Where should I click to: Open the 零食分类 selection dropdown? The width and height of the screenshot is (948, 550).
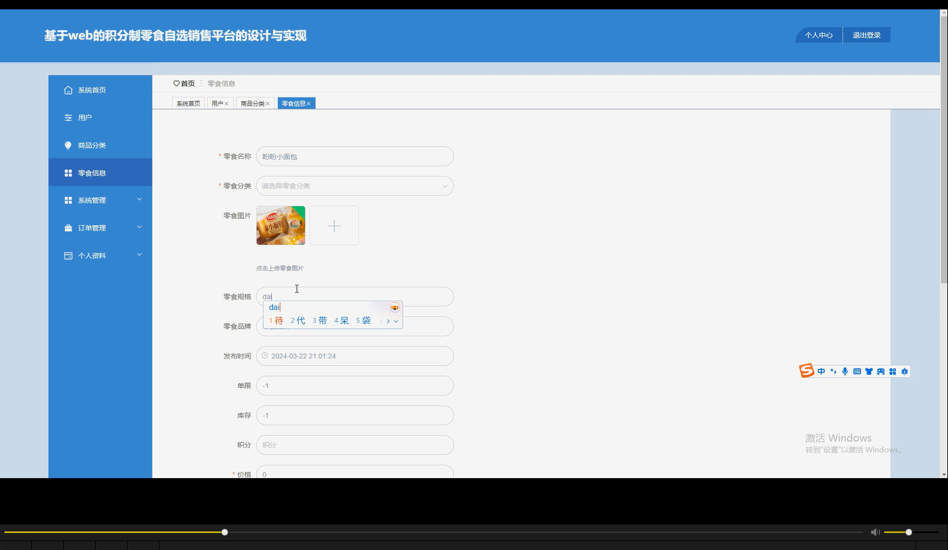355,186
